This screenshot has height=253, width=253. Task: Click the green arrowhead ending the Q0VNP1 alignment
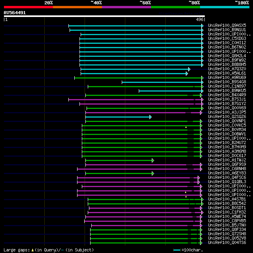coord(201,121)
